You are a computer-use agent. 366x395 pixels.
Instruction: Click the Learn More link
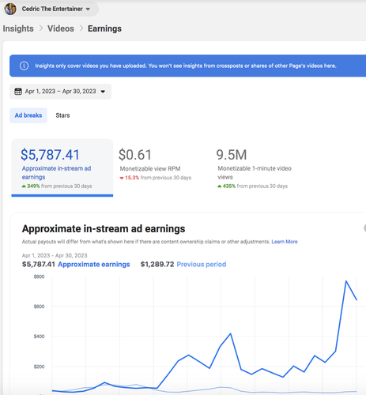pos(285,242)
